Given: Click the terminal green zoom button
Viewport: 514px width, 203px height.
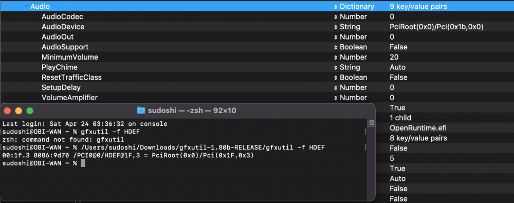Looking at the screenshot, I should click(x=30, y=111).
